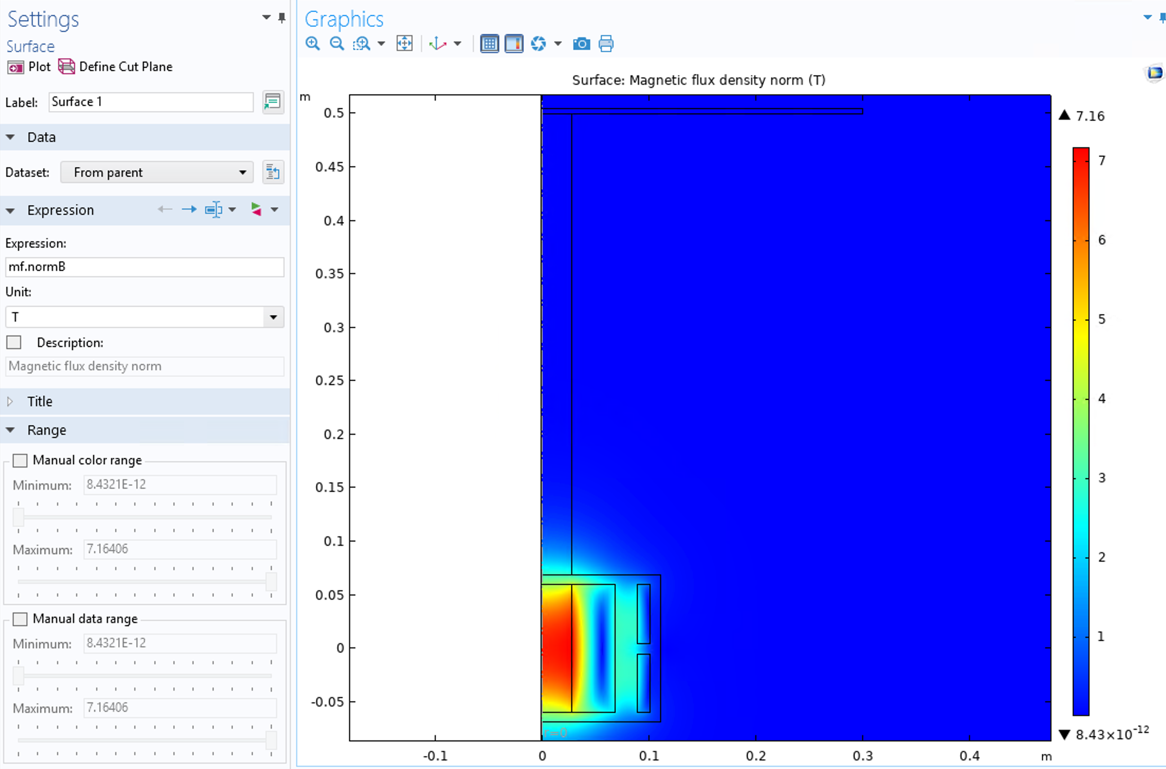Click the Zoom In icon in the Graphics toolbar
The image size is (1166, 769).
313,43
